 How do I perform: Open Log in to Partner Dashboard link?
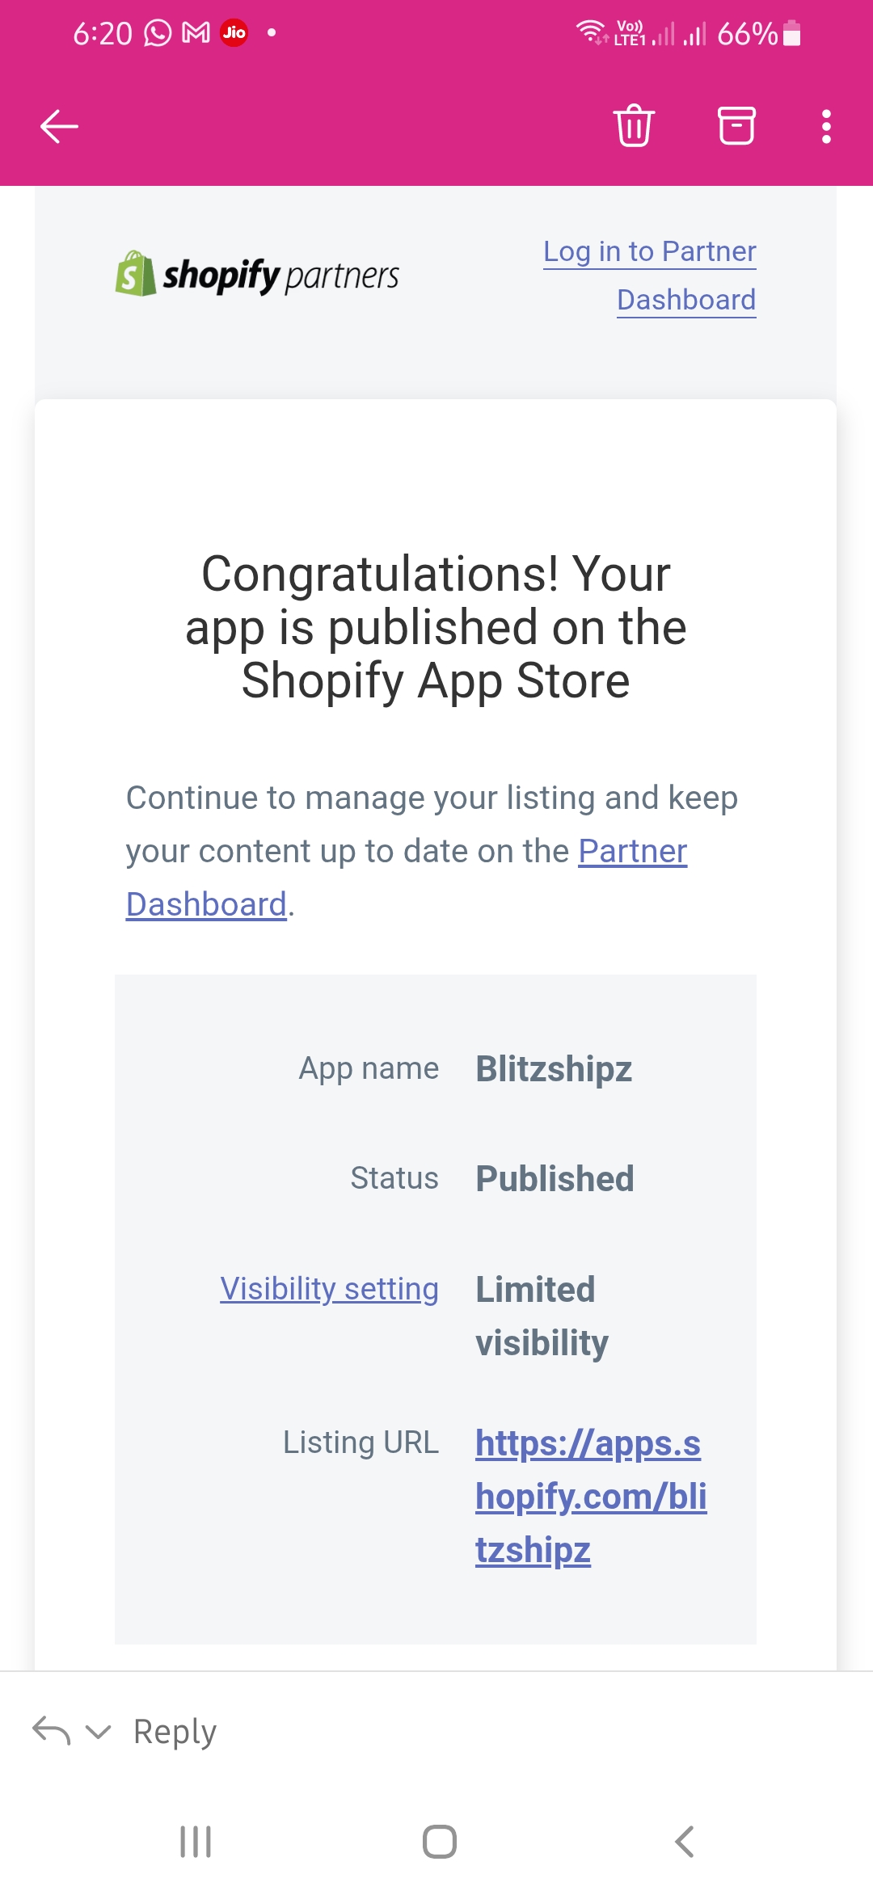point(650,275)
